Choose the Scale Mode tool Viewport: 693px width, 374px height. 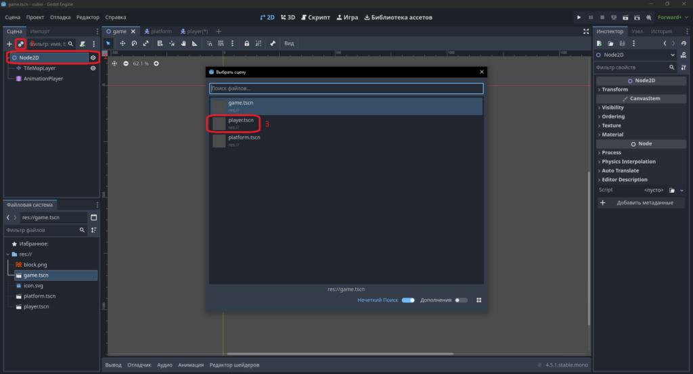pyautogui.click(x=146, y=43)
